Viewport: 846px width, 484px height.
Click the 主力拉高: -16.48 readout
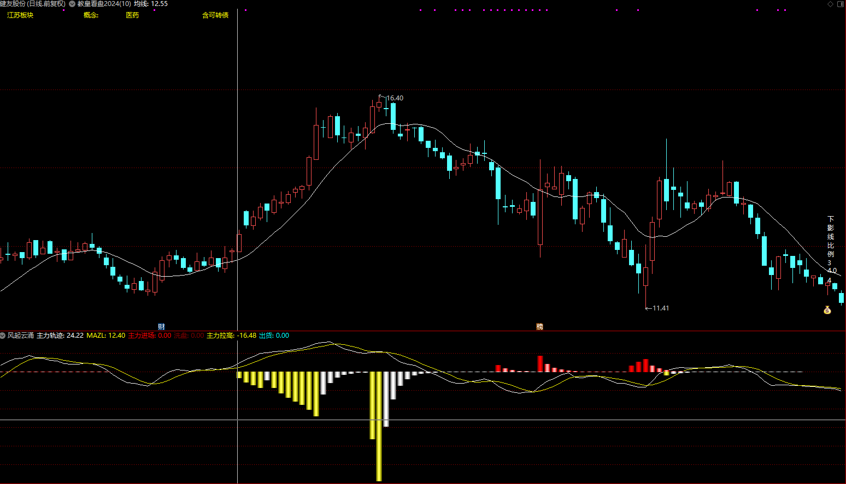pyautogui.click(x=232, y=336)
